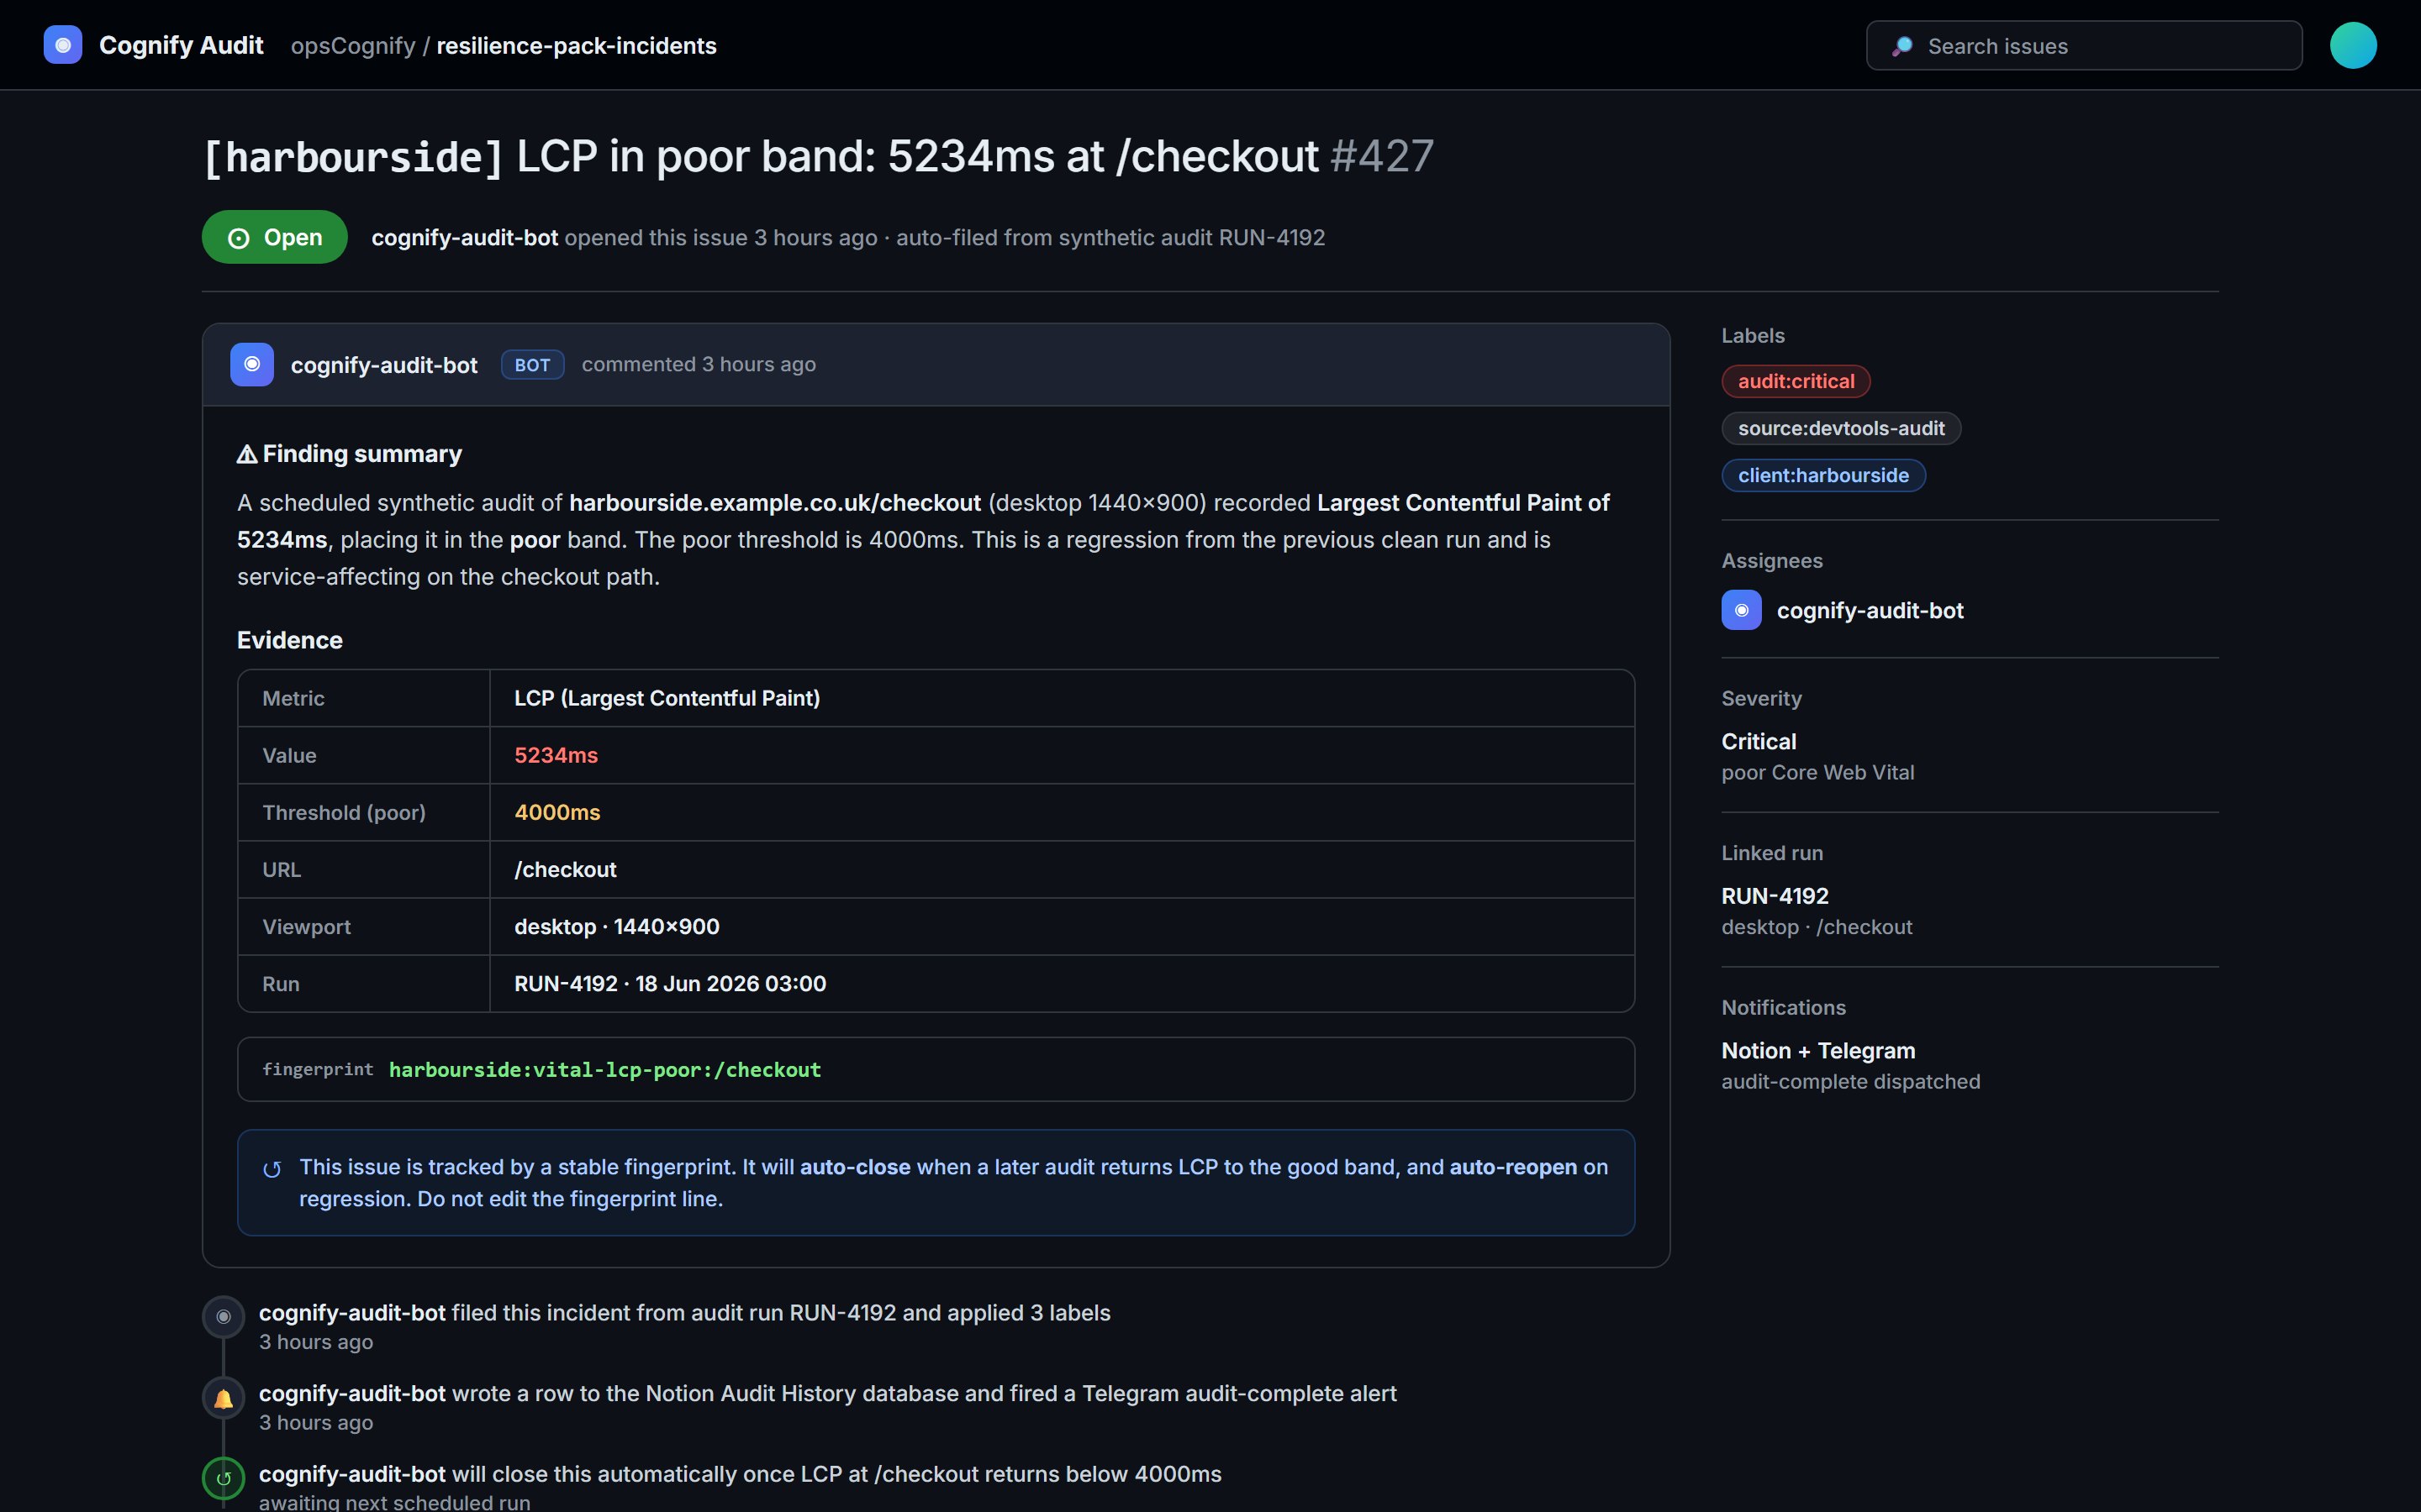Click the BOT badge in comment header
This screenshot has height=1512, width=2421.
pyautogui.click(x=532, y=365)
